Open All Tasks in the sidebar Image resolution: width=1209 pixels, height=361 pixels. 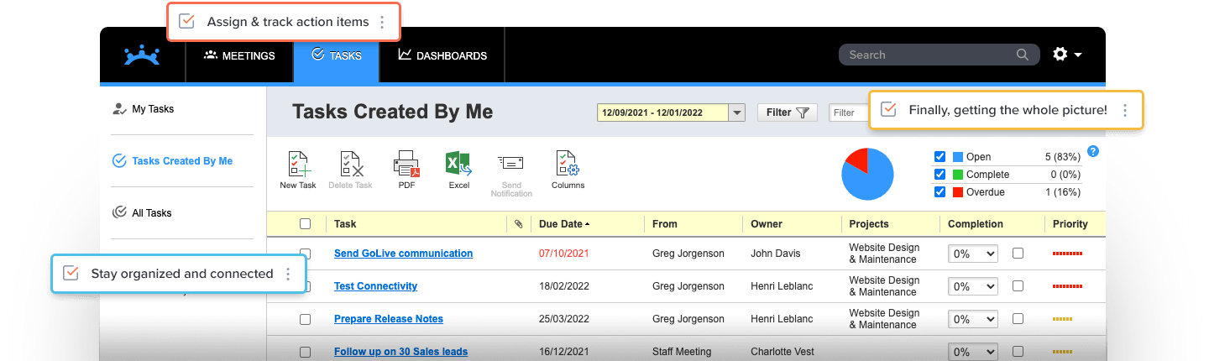click(151, 213)
